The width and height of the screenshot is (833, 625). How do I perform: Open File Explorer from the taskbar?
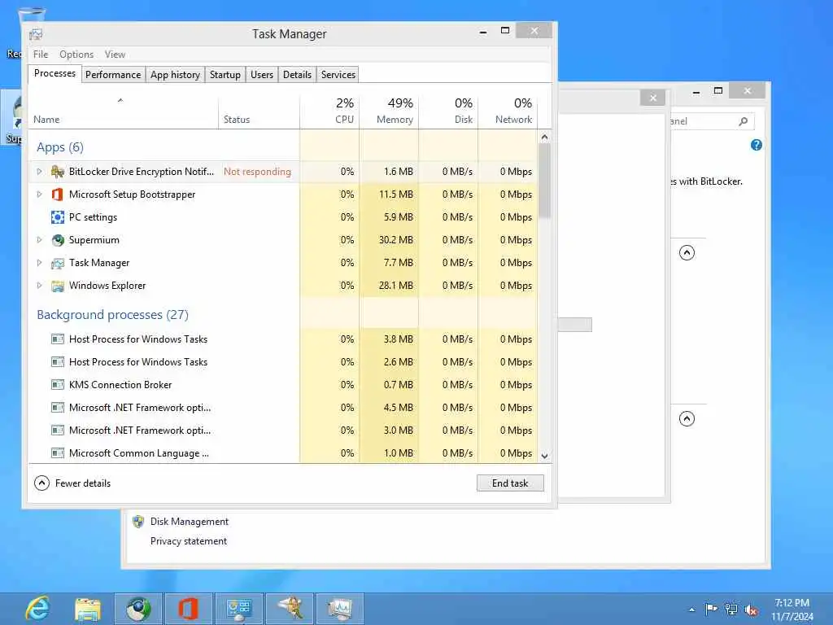pyautogui.click(x=88, y=609)
